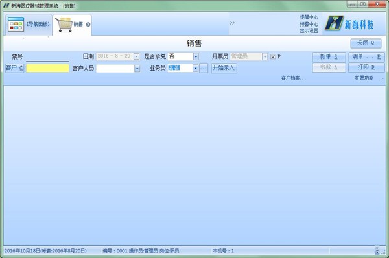The image size is (389, 258).
Task: Click the ellipsis button beside 业务员
Action: coord(204,68)
